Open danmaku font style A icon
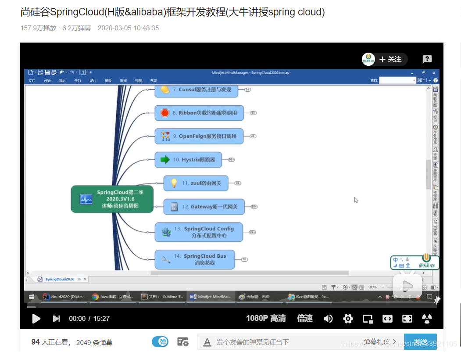461x352 pixels. [x=207, y=342]
